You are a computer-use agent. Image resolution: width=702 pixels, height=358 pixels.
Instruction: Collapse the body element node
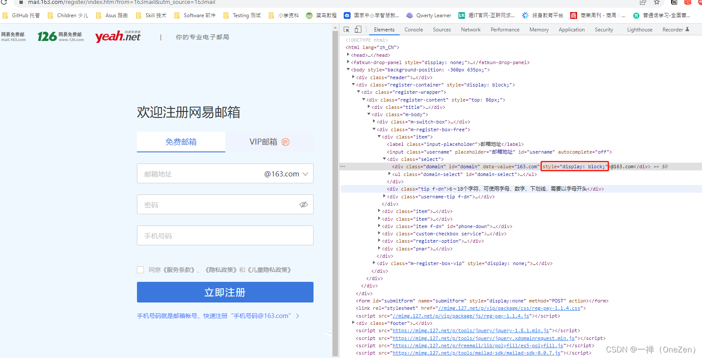348,69
